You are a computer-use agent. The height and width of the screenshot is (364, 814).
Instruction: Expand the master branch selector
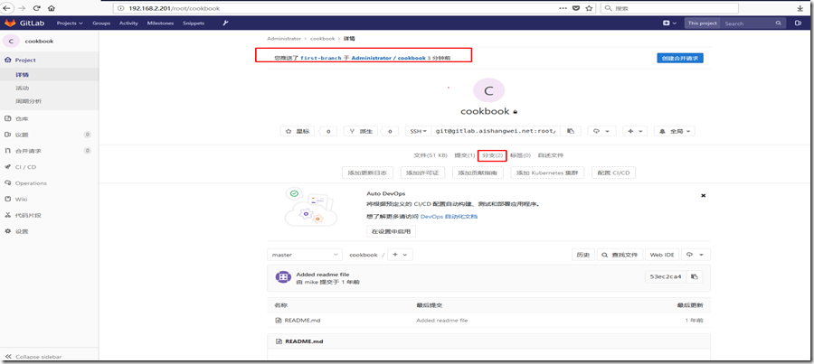click(x=305, y=255)
